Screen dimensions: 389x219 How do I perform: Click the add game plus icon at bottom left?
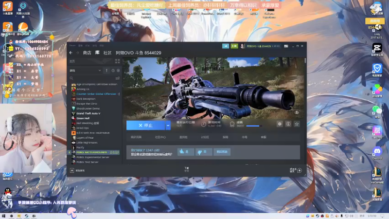coord(72,170)
